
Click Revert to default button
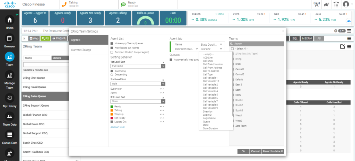(x=273, y=152)
